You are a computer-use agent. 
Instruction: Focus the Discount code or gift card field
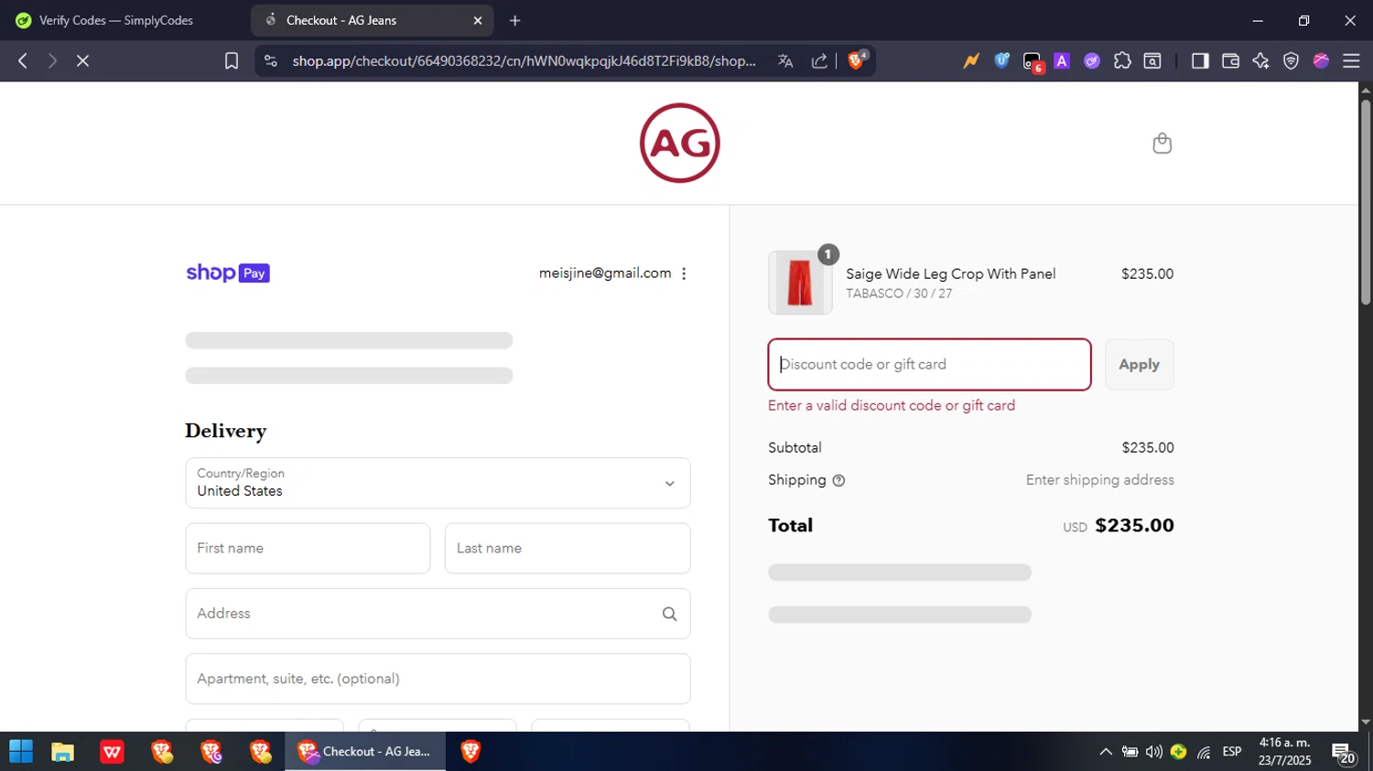click(x=929, y=364)
